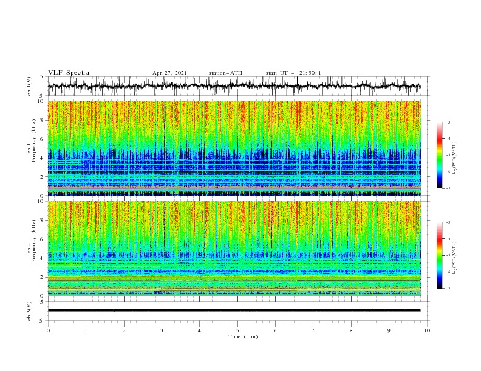
Task: Click the 'ch.3(V)' axis label
Action: [29, 311]
